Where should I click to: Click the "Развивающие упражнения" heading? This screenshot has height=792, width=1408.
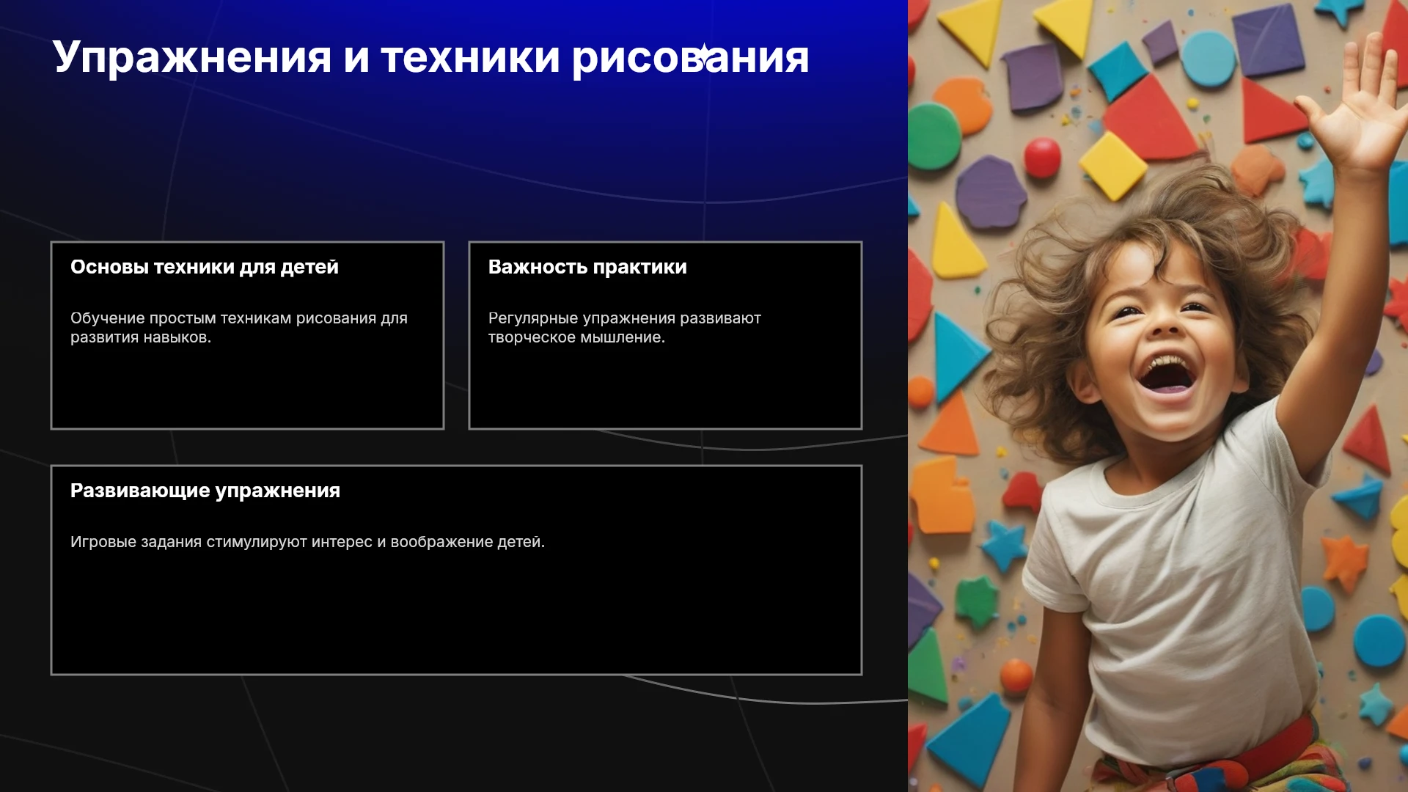click(205, 491)
